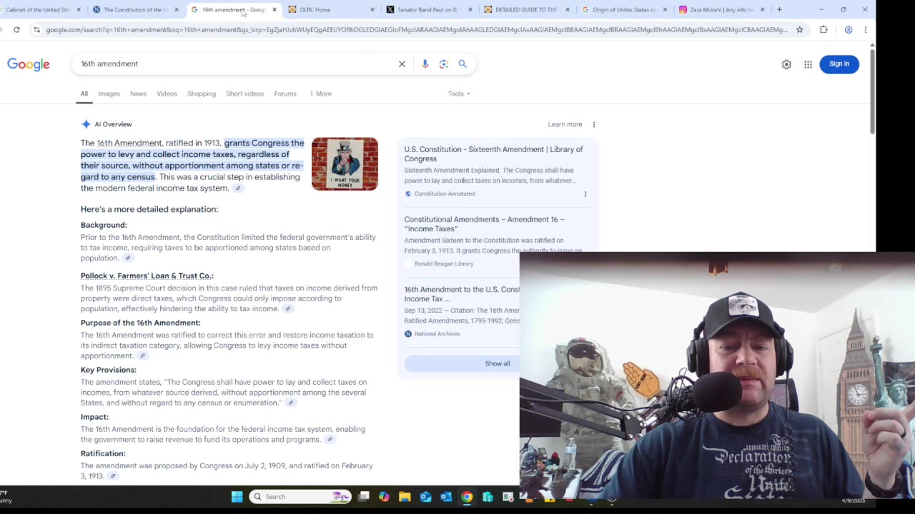The height and width of the screenshot is (514, 915).
Task: Open File Explorer from the taskbar
Action: point(405,497)
